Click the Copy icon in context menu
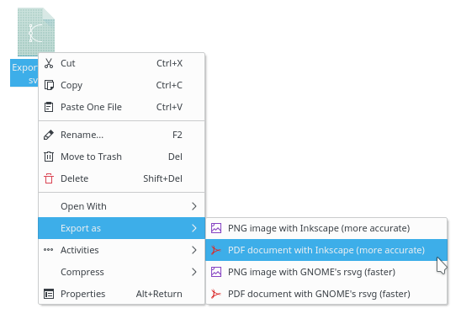The width and height of the screenshot is (461, 319). click(x=49, y=85)
